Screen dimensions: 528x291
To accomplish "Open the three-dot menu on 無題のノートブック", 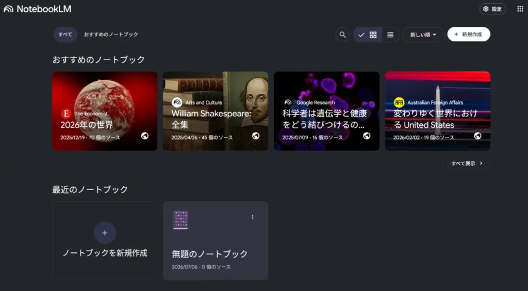I will (x=253, y=217).
